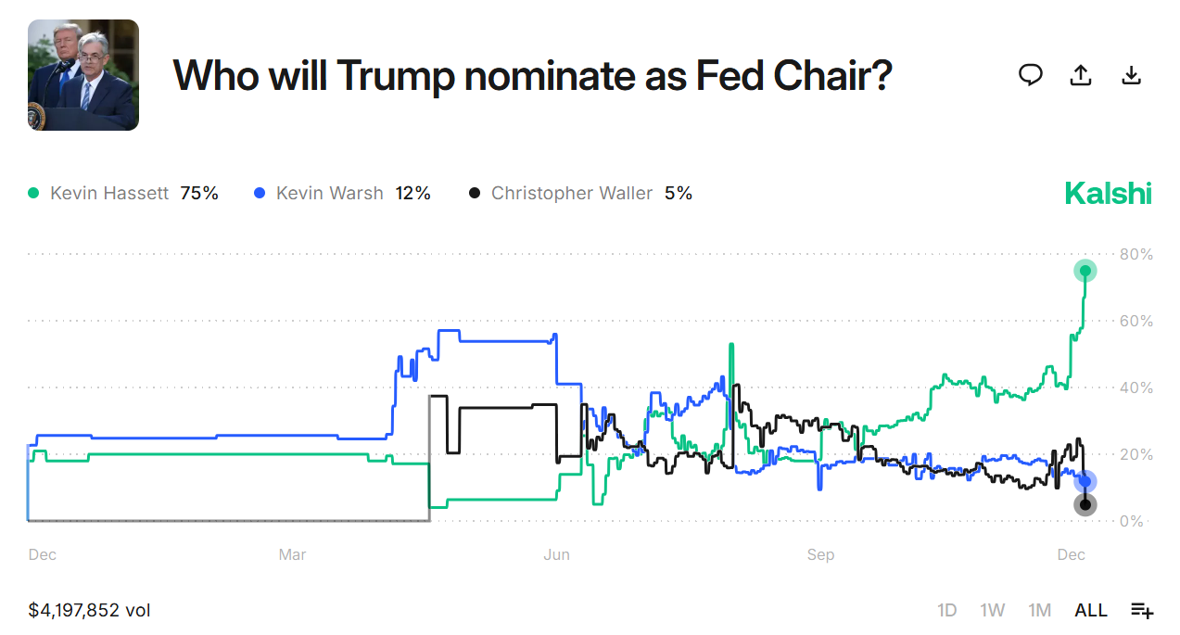The height and width of the screenshot is (635, 1180).
Task: Click the Kevin Hassett green price endpoint marker
Action: coord(1085,271)
